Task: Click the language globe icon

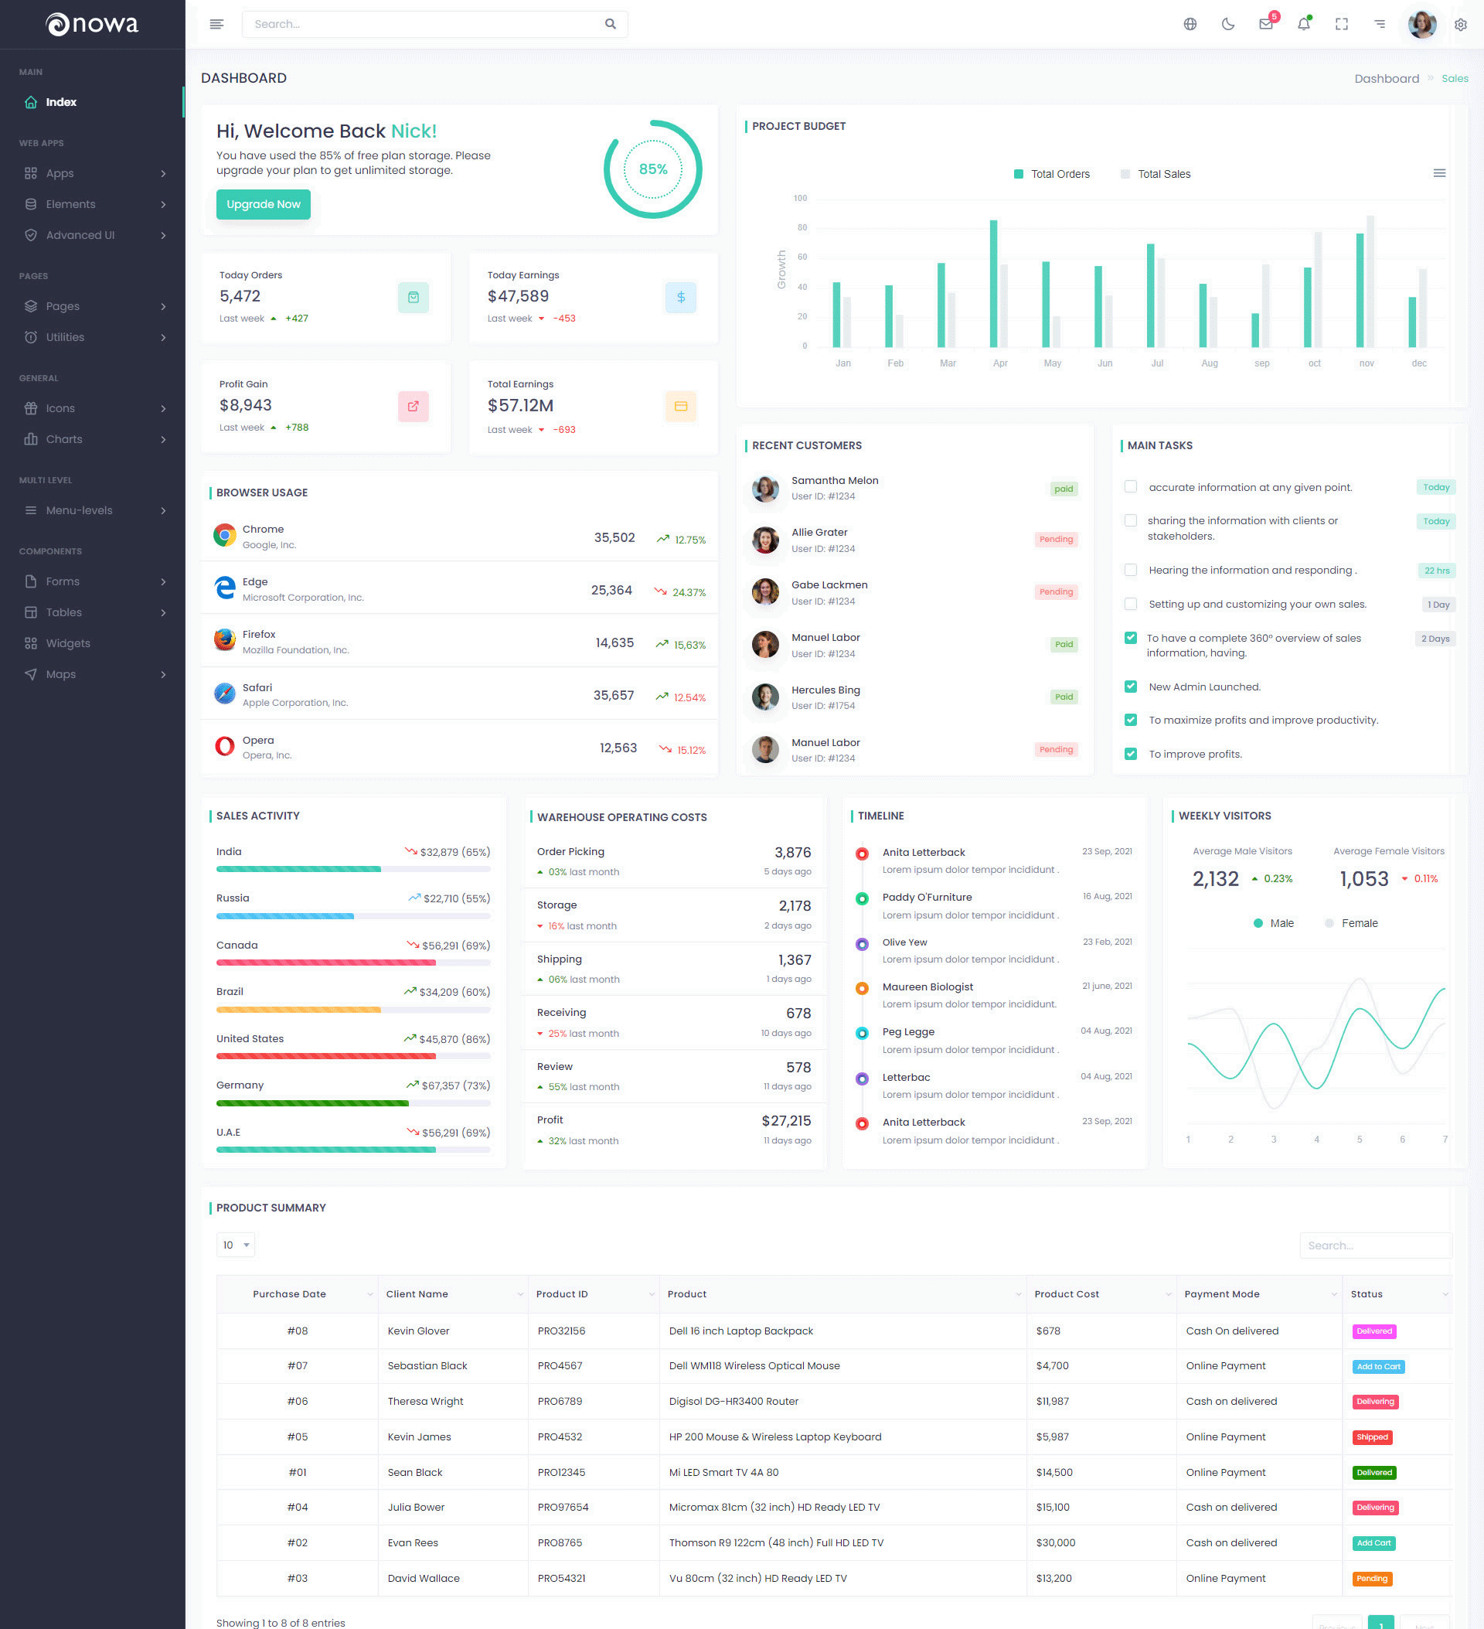Action: (1190, 24)
